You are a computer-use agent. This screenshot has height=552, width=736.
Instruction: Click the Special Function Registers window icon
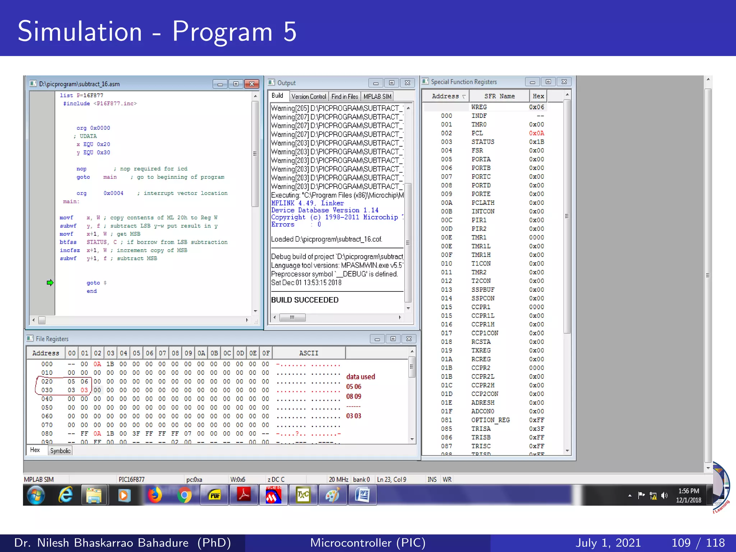click(425, 82)
